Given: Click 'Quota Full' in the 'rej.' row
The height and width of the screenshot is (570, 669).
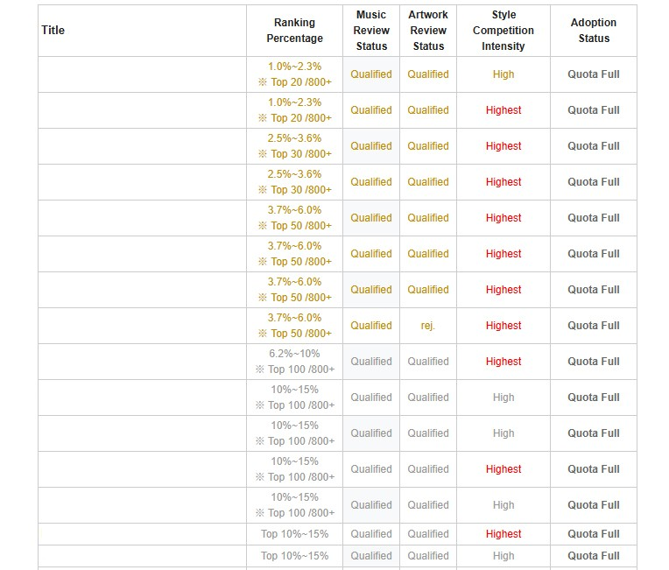Looking at the screenshot, I should [594, 326].
